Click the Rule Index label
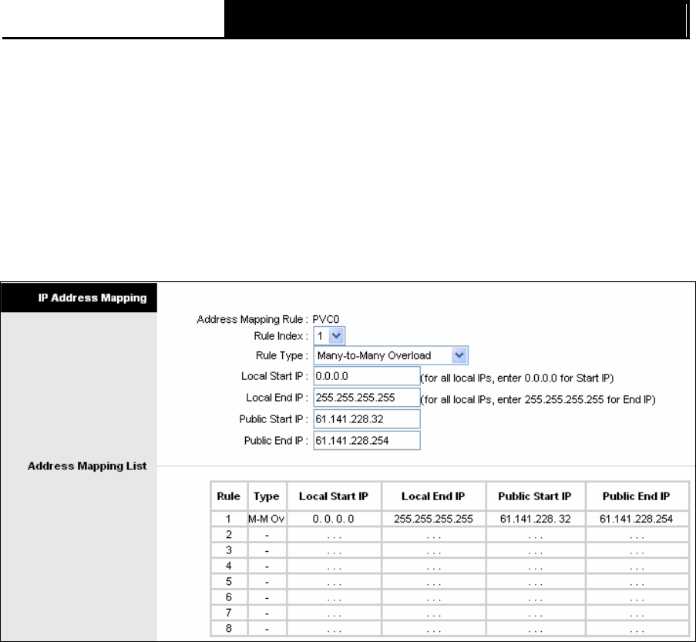Image resolution: width=696 pixels, height=642 pixels. click(x=281, y=336)
